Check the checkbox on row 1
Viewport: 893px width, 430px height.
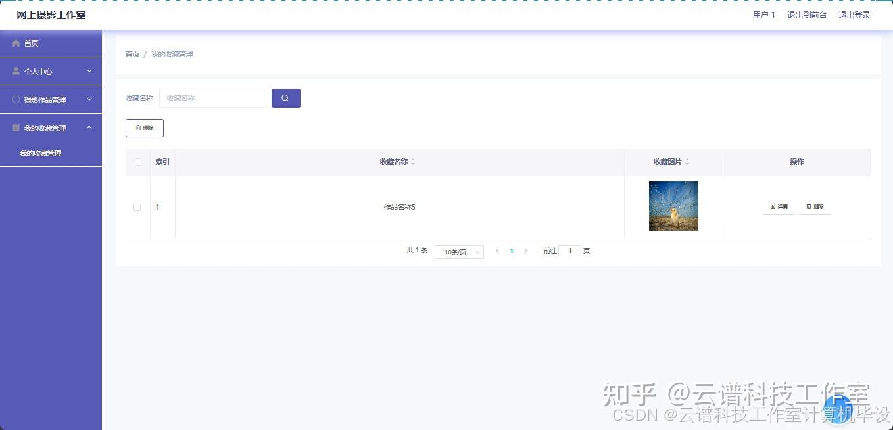pos(137,206)
